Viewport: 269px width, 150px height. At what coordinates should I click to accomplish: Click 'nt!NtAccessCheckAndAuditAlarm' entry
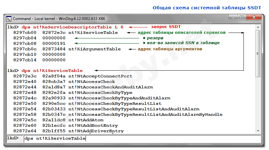[x=111, y=87]
